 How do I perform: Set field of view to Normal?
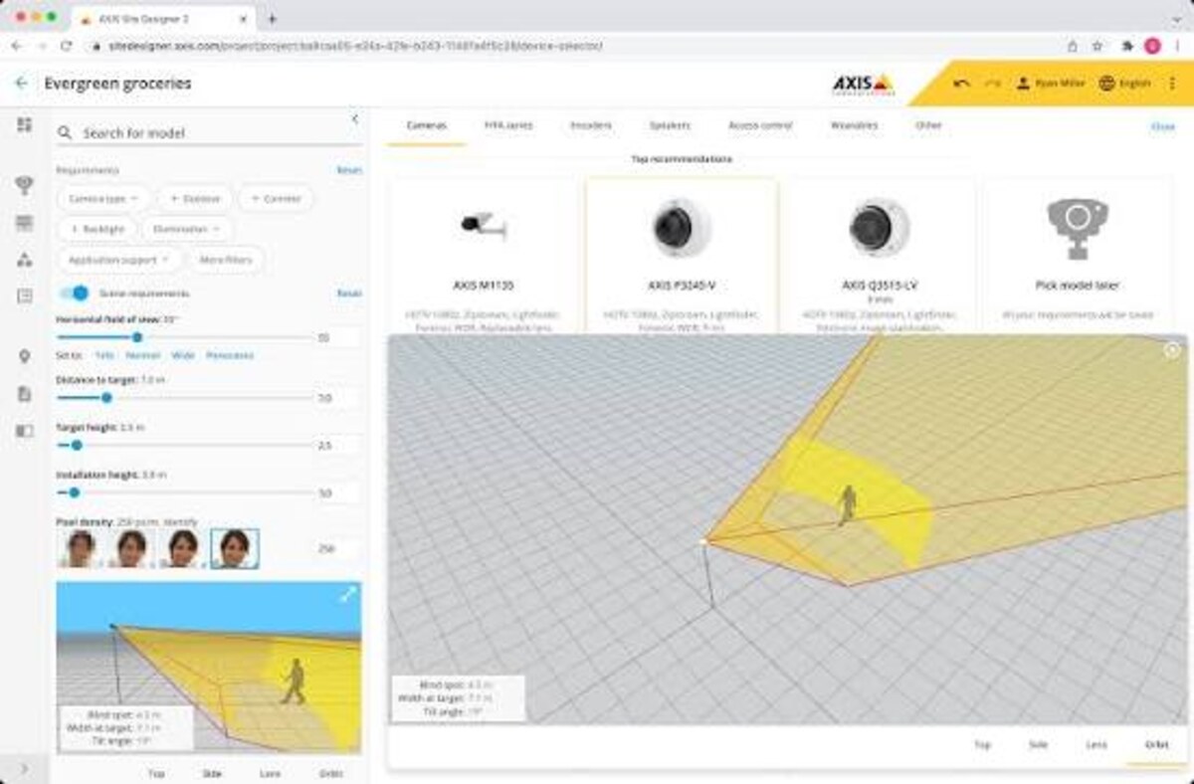[x=143, y=355]
